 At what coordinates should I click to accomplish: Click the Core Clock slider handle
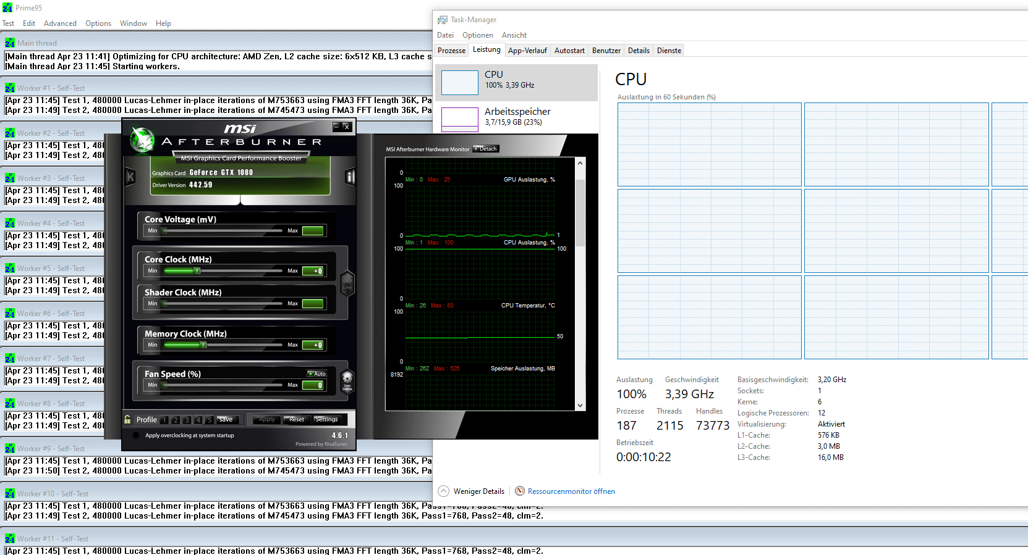(197, 271)
